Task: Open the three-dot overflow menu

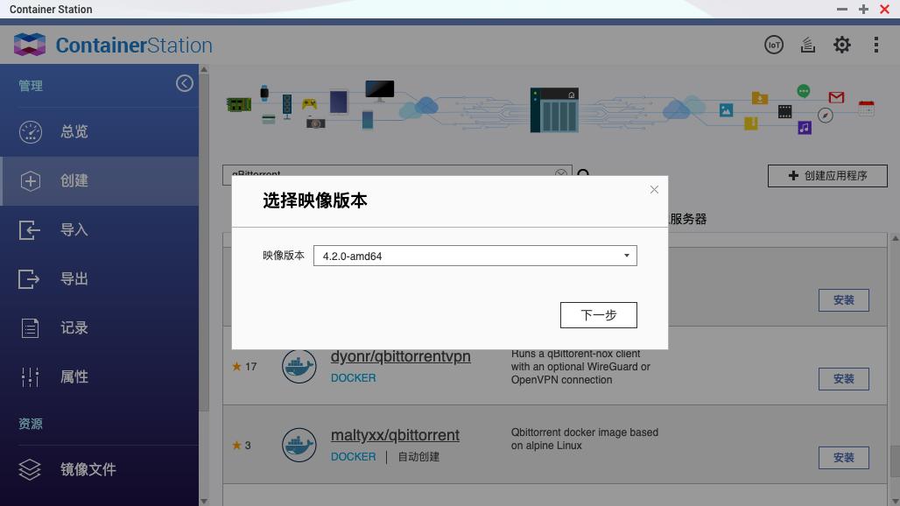Action: 876,44
